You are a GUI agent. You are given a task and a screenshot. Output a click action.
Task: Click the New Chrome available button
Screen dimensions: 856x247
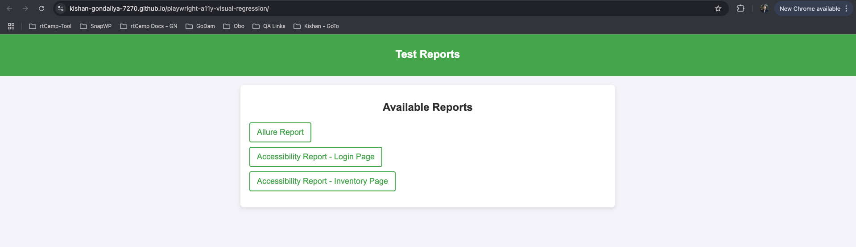pos(809,8)
